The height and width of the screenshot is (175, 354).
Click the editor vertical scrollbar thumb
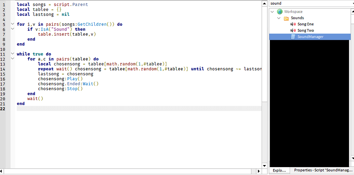click(x=264, y=53)
